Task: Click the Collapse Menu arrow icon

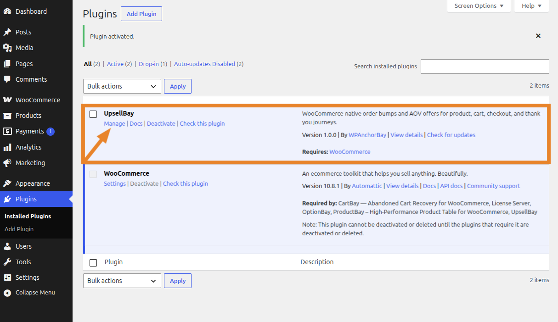Action: 7,293
